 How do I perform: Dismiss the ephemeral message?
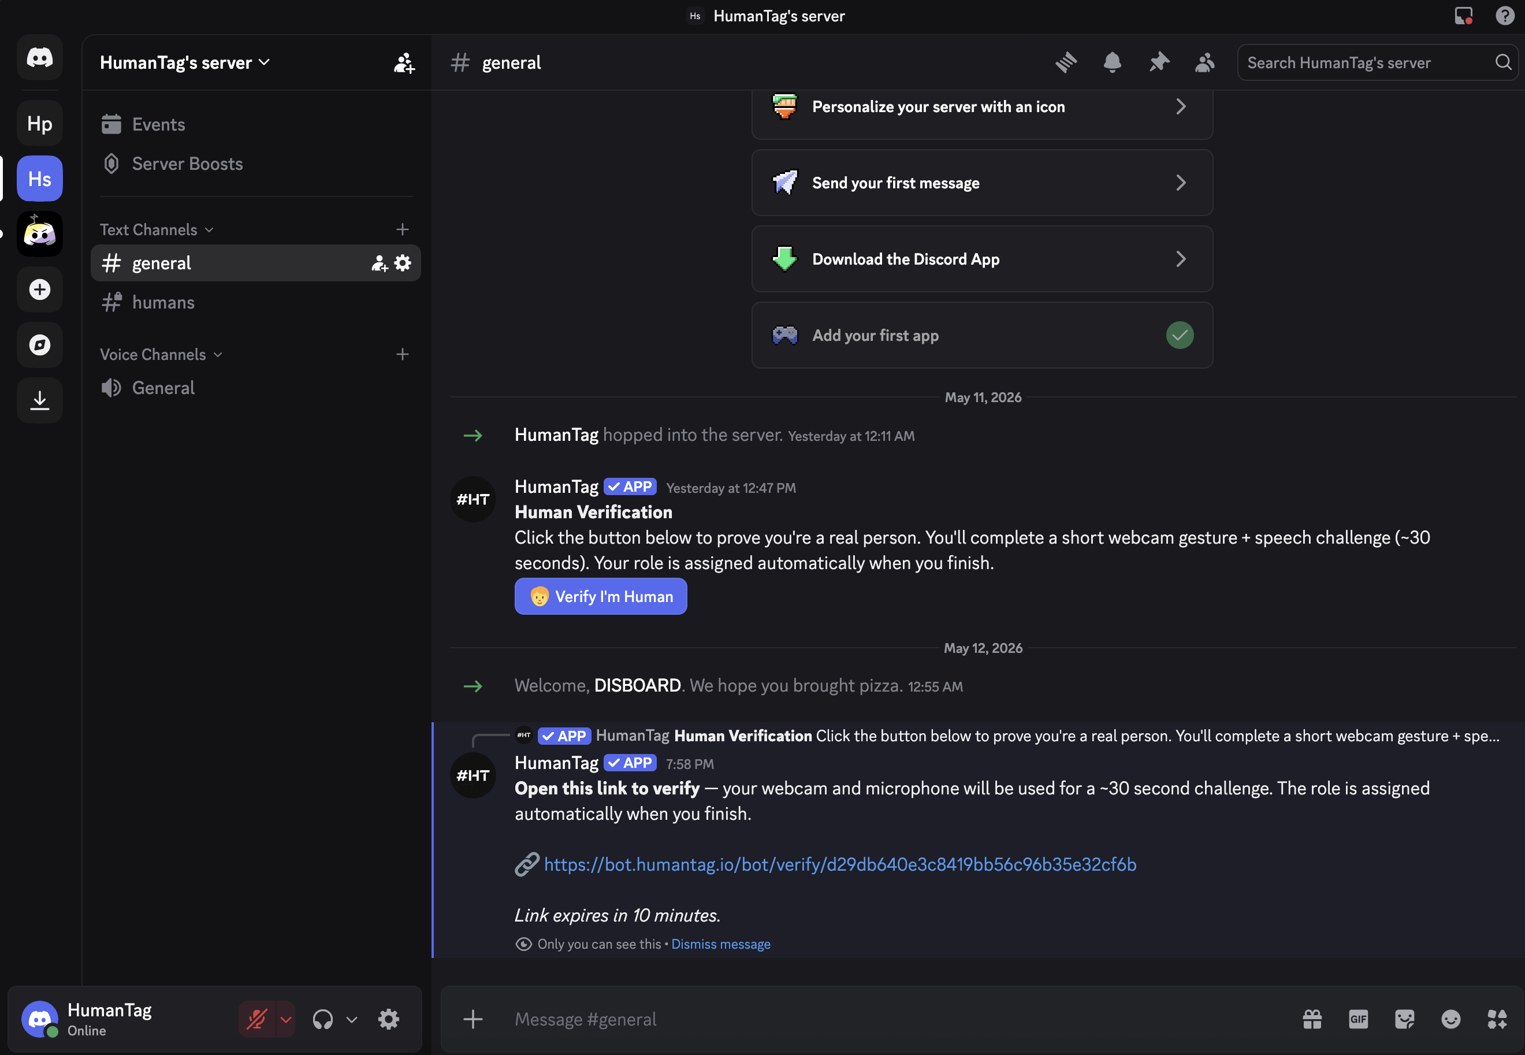720,944
